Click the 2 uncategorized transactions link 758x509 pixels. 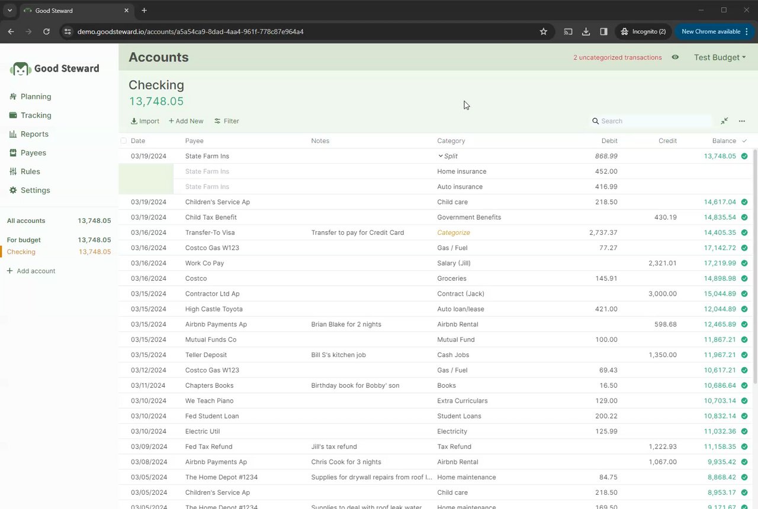pyautogui.click(x=617, y=57)
